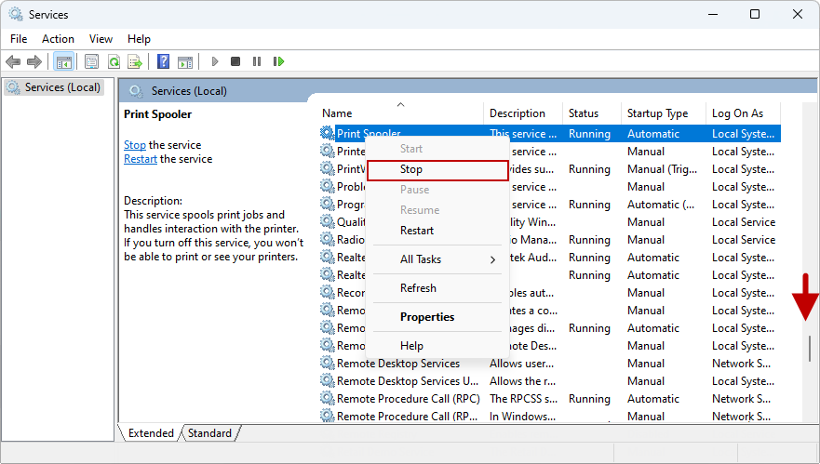Select Services (Local) in the console tree

tap(61, 87)
